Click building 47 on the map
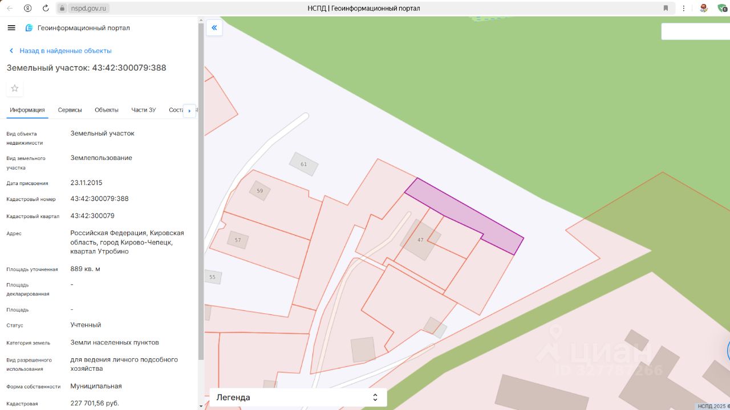The width and height of the screenshot is (730, 410). (x=420, y=240)
